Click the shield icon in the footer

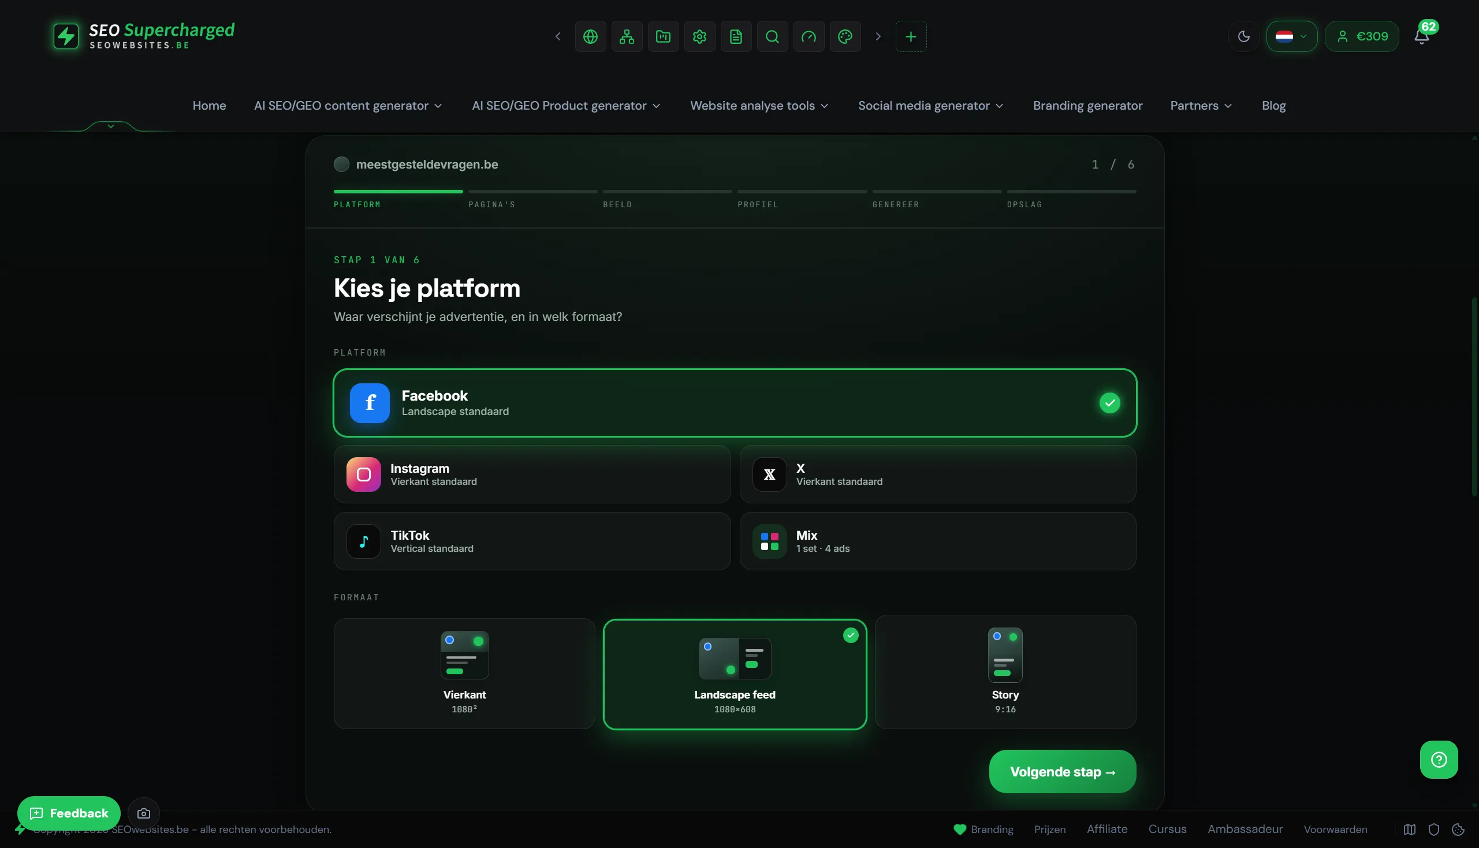point(1433,830)
